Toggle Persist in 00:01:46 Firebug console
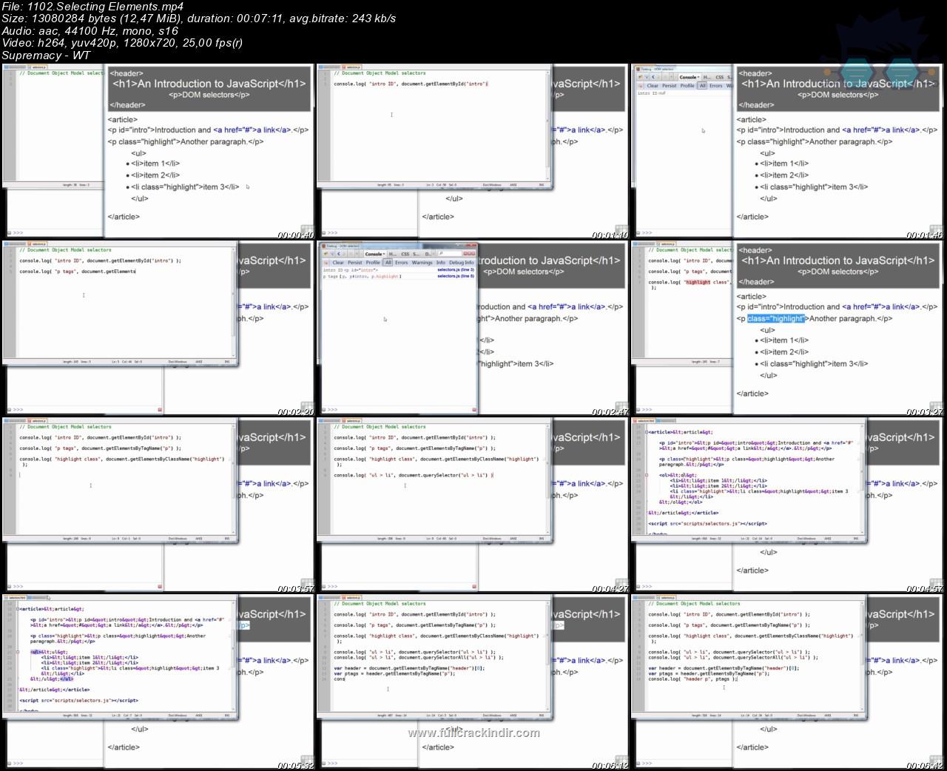 click(x=669, y=86)
